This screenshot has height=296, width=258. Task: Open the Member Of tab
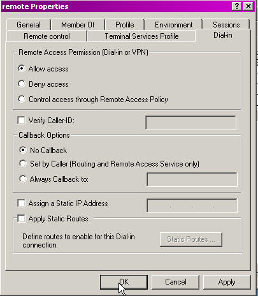tap(78, 25)
